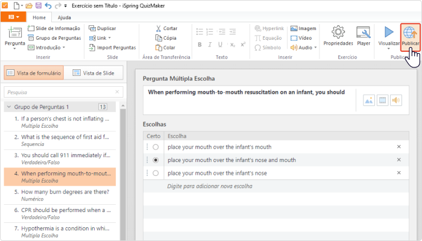Insert a Símbolo
The height and width of the screenshot is (241, 422).
(x=268, y=48)
